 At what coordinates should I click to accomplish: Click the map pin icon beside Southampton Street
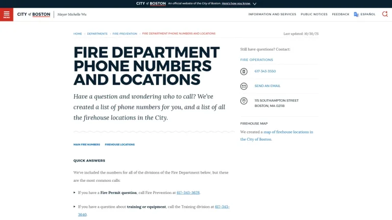pyautogui.click(x=244, y=101)
